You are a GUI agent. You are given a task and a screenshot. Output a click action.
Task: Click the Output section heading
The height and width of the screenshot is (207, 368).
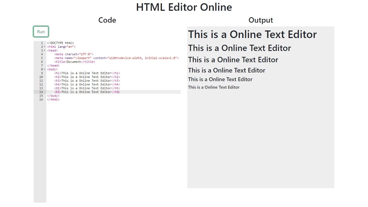tap(261, 20)
